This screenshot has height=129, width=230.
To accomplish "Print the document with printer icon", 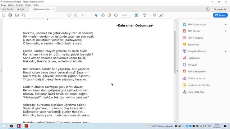I will 10,15.
